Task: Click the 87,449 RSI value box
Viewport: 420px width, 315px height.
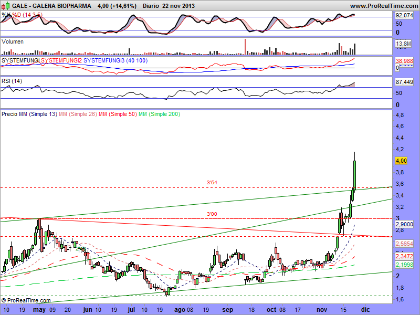Action: (x=404, y=82)
